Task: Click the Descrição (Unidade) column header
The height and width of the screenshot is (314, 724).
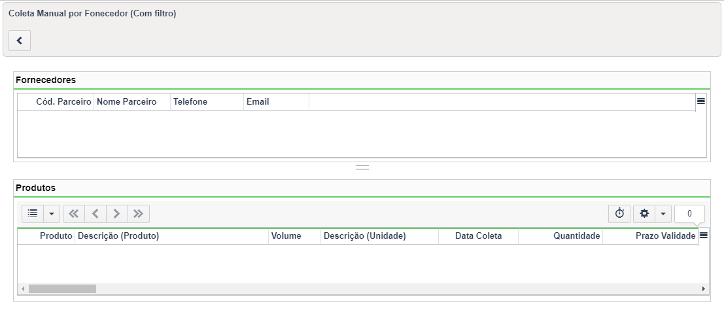Action: click(x=379, y=236)
